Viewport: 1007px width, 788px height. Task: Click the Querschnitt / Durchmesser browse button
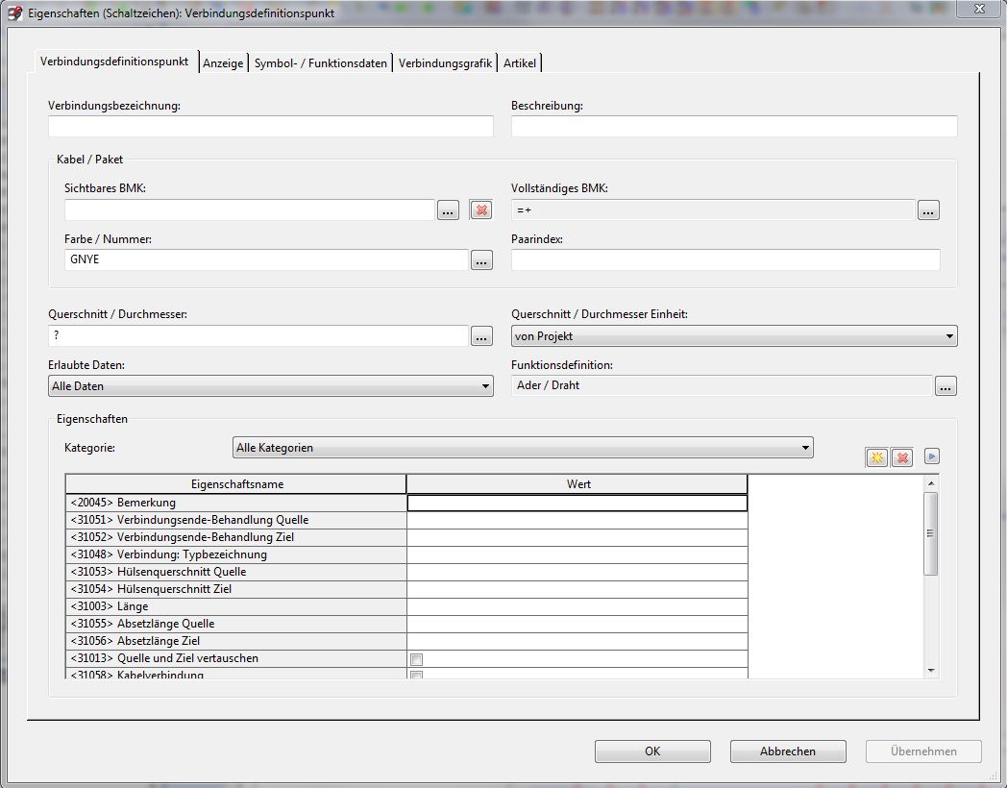click(481, 336)
